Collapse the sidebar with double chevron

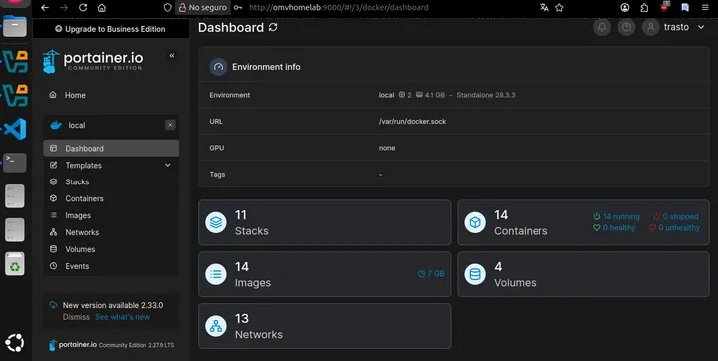coord(172,56)
